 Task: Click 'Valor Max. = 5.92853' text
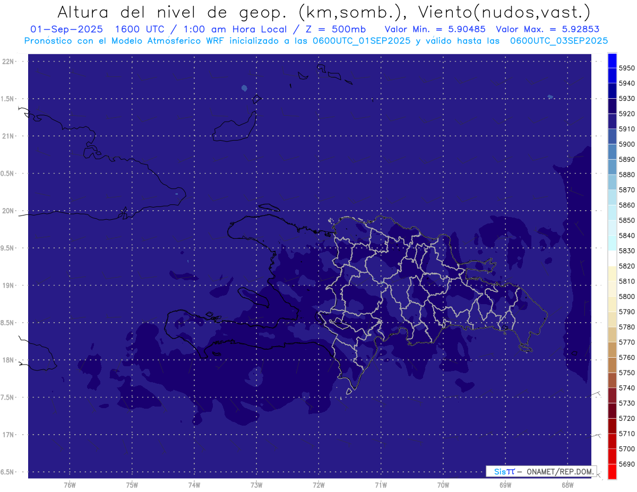(x=547, y=29)
